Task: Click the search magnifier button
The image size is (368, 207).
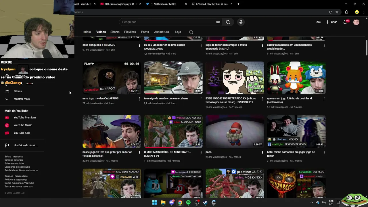Action: point(228,22)
